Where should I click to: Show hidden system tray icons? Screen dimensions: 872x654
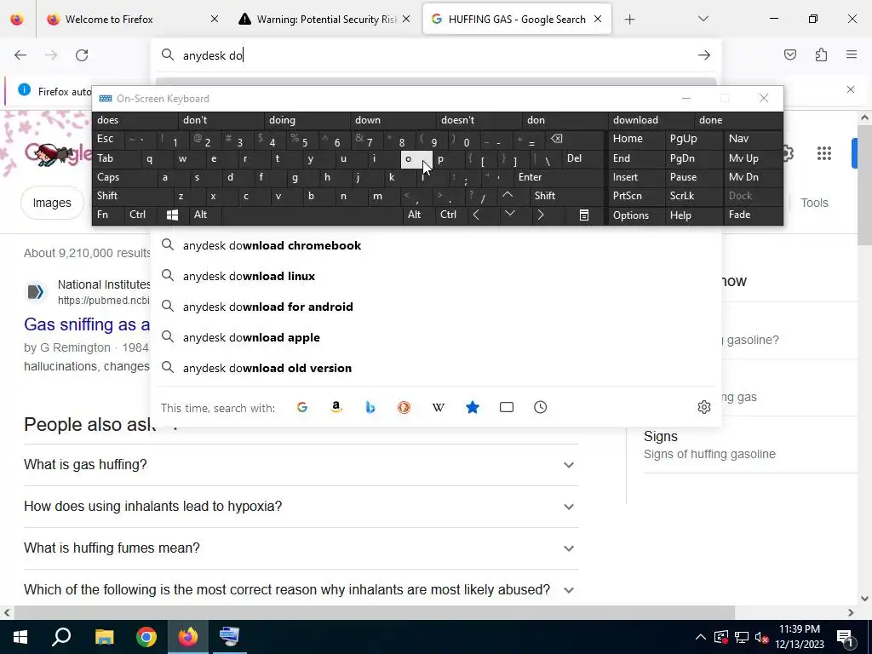[701, 637]
